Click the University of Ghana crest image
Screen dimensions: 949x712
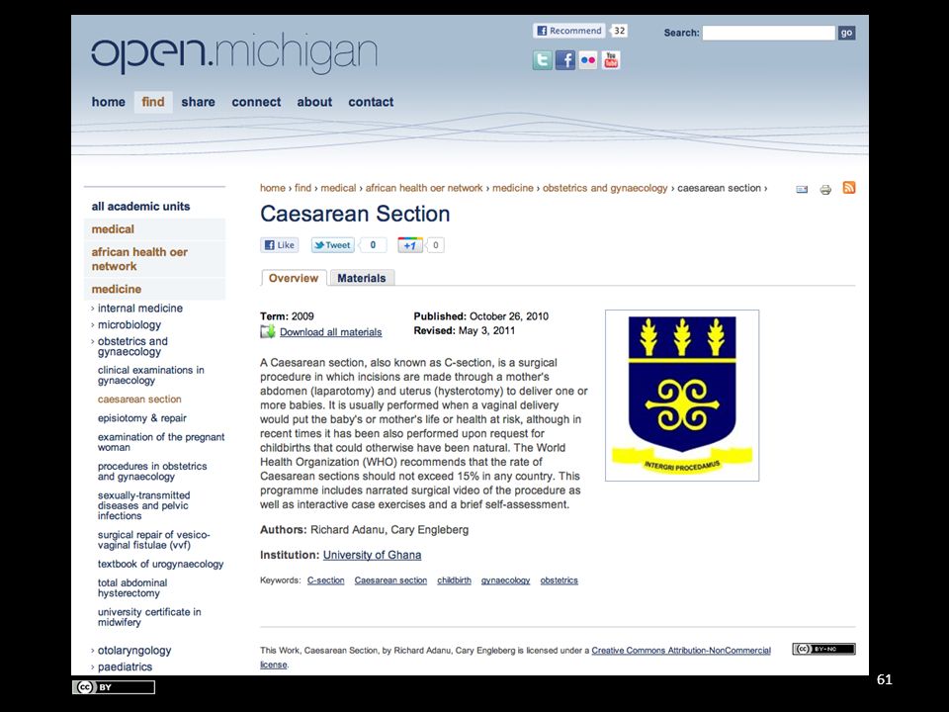682,396
